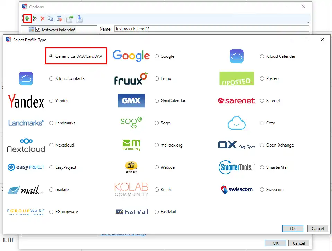Click the Yandex logo

click(26, 101)
